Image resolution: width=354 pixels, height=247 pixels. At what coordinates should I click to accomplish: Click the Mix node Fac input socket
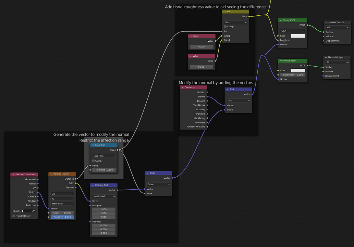(x=222, y=31)
